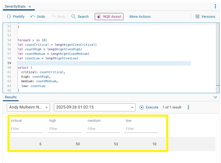This screenshot has height=163, width=221.
Task: Click the high value 50 cell
Action: [78, 144]
